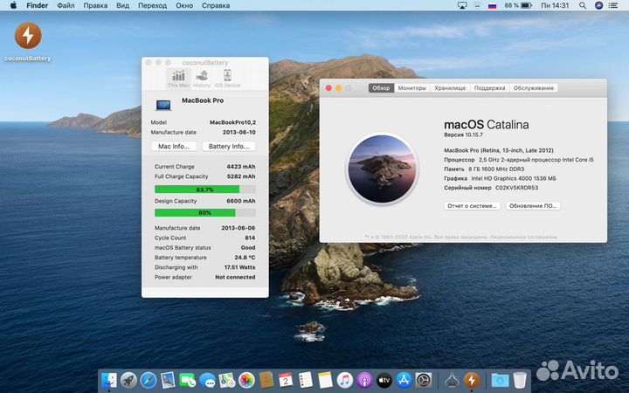Open the Справка menu
Image resolution: width=629 pixels, height=393 pixels.
tap(216, 5)
